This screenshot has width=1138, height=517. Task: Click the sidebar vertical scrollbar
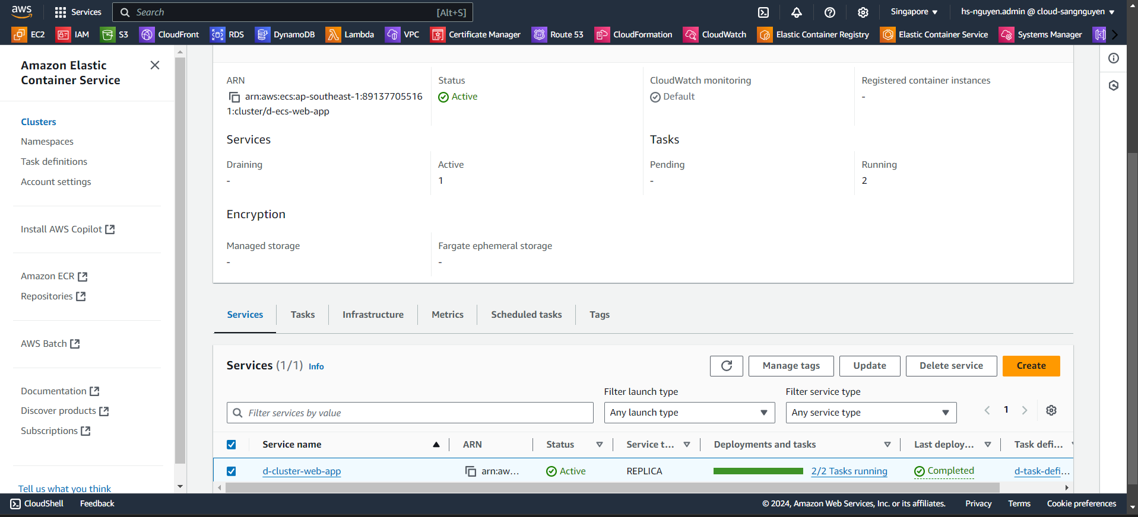tap(180, 261)
